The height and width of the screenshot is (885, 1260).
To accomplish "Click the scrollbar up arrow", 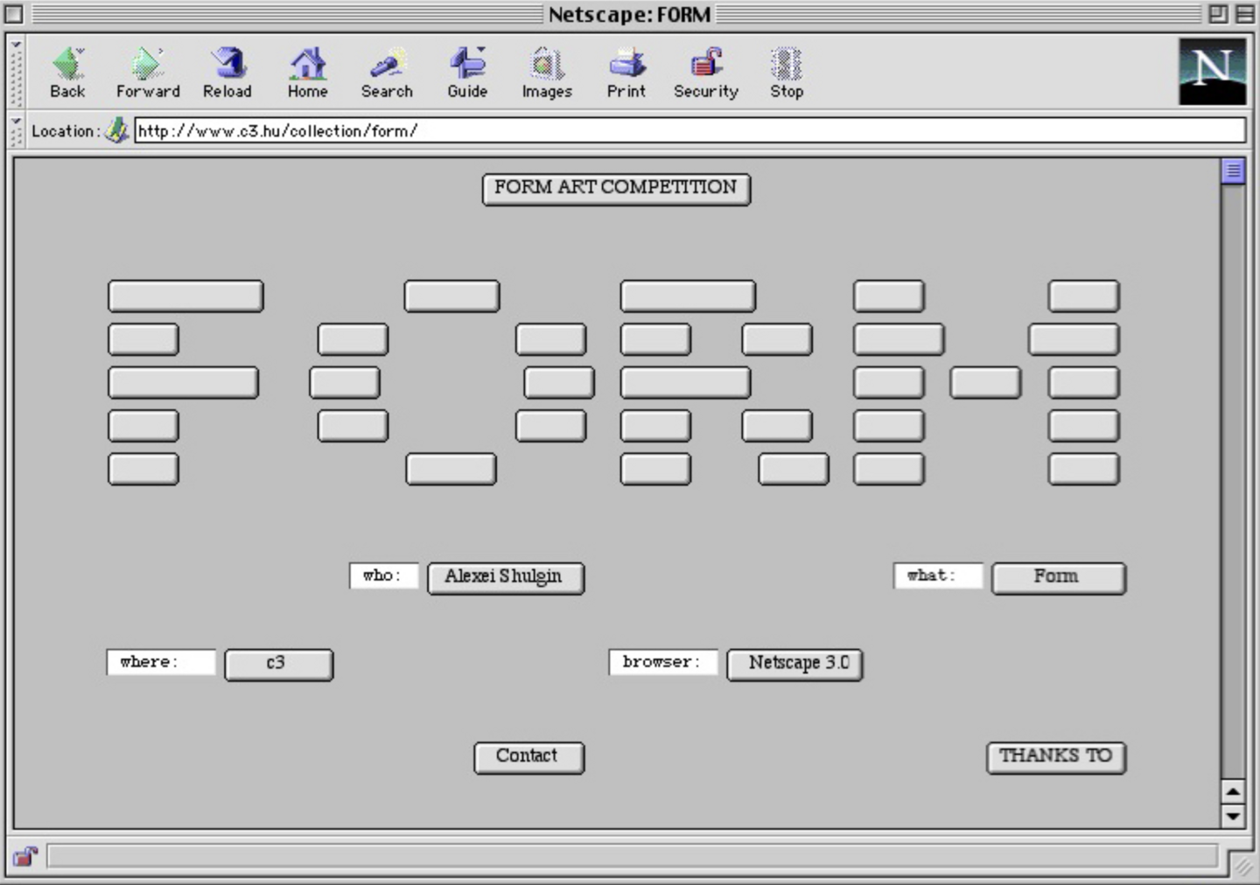I will click(x=1233, y=792).
